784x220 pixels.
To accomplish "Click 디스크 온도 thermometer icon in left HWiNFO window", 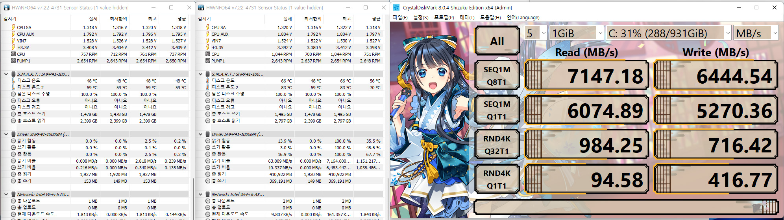I will point(13,81).
